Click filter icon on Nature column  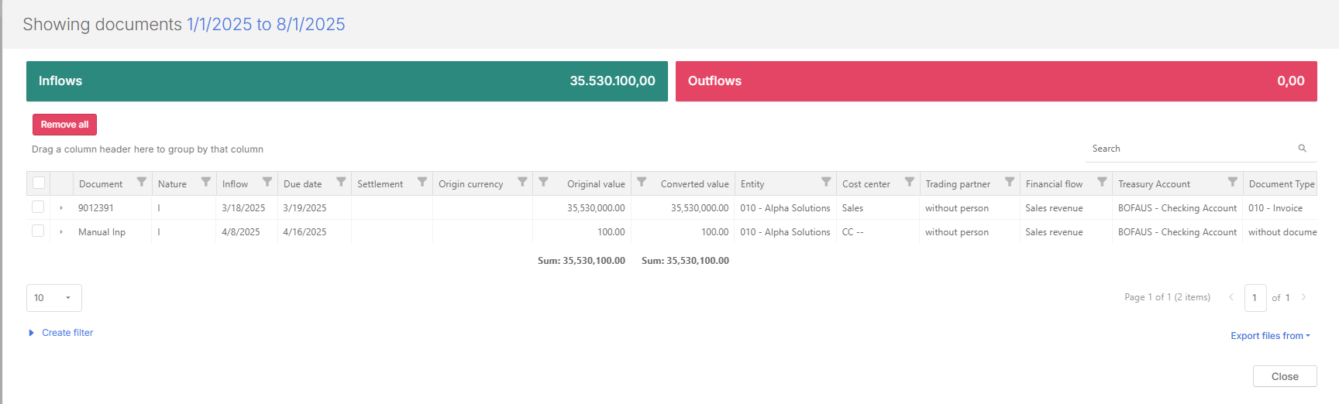coord(205,183)
